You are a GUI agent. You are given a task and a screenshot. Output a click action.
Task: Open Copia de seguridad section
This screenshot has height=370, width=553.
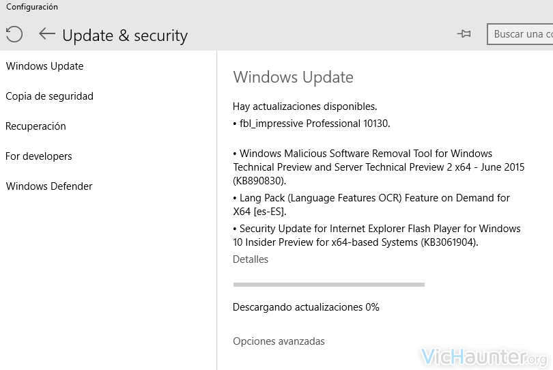pyautogui.click(x=49, y=96)
